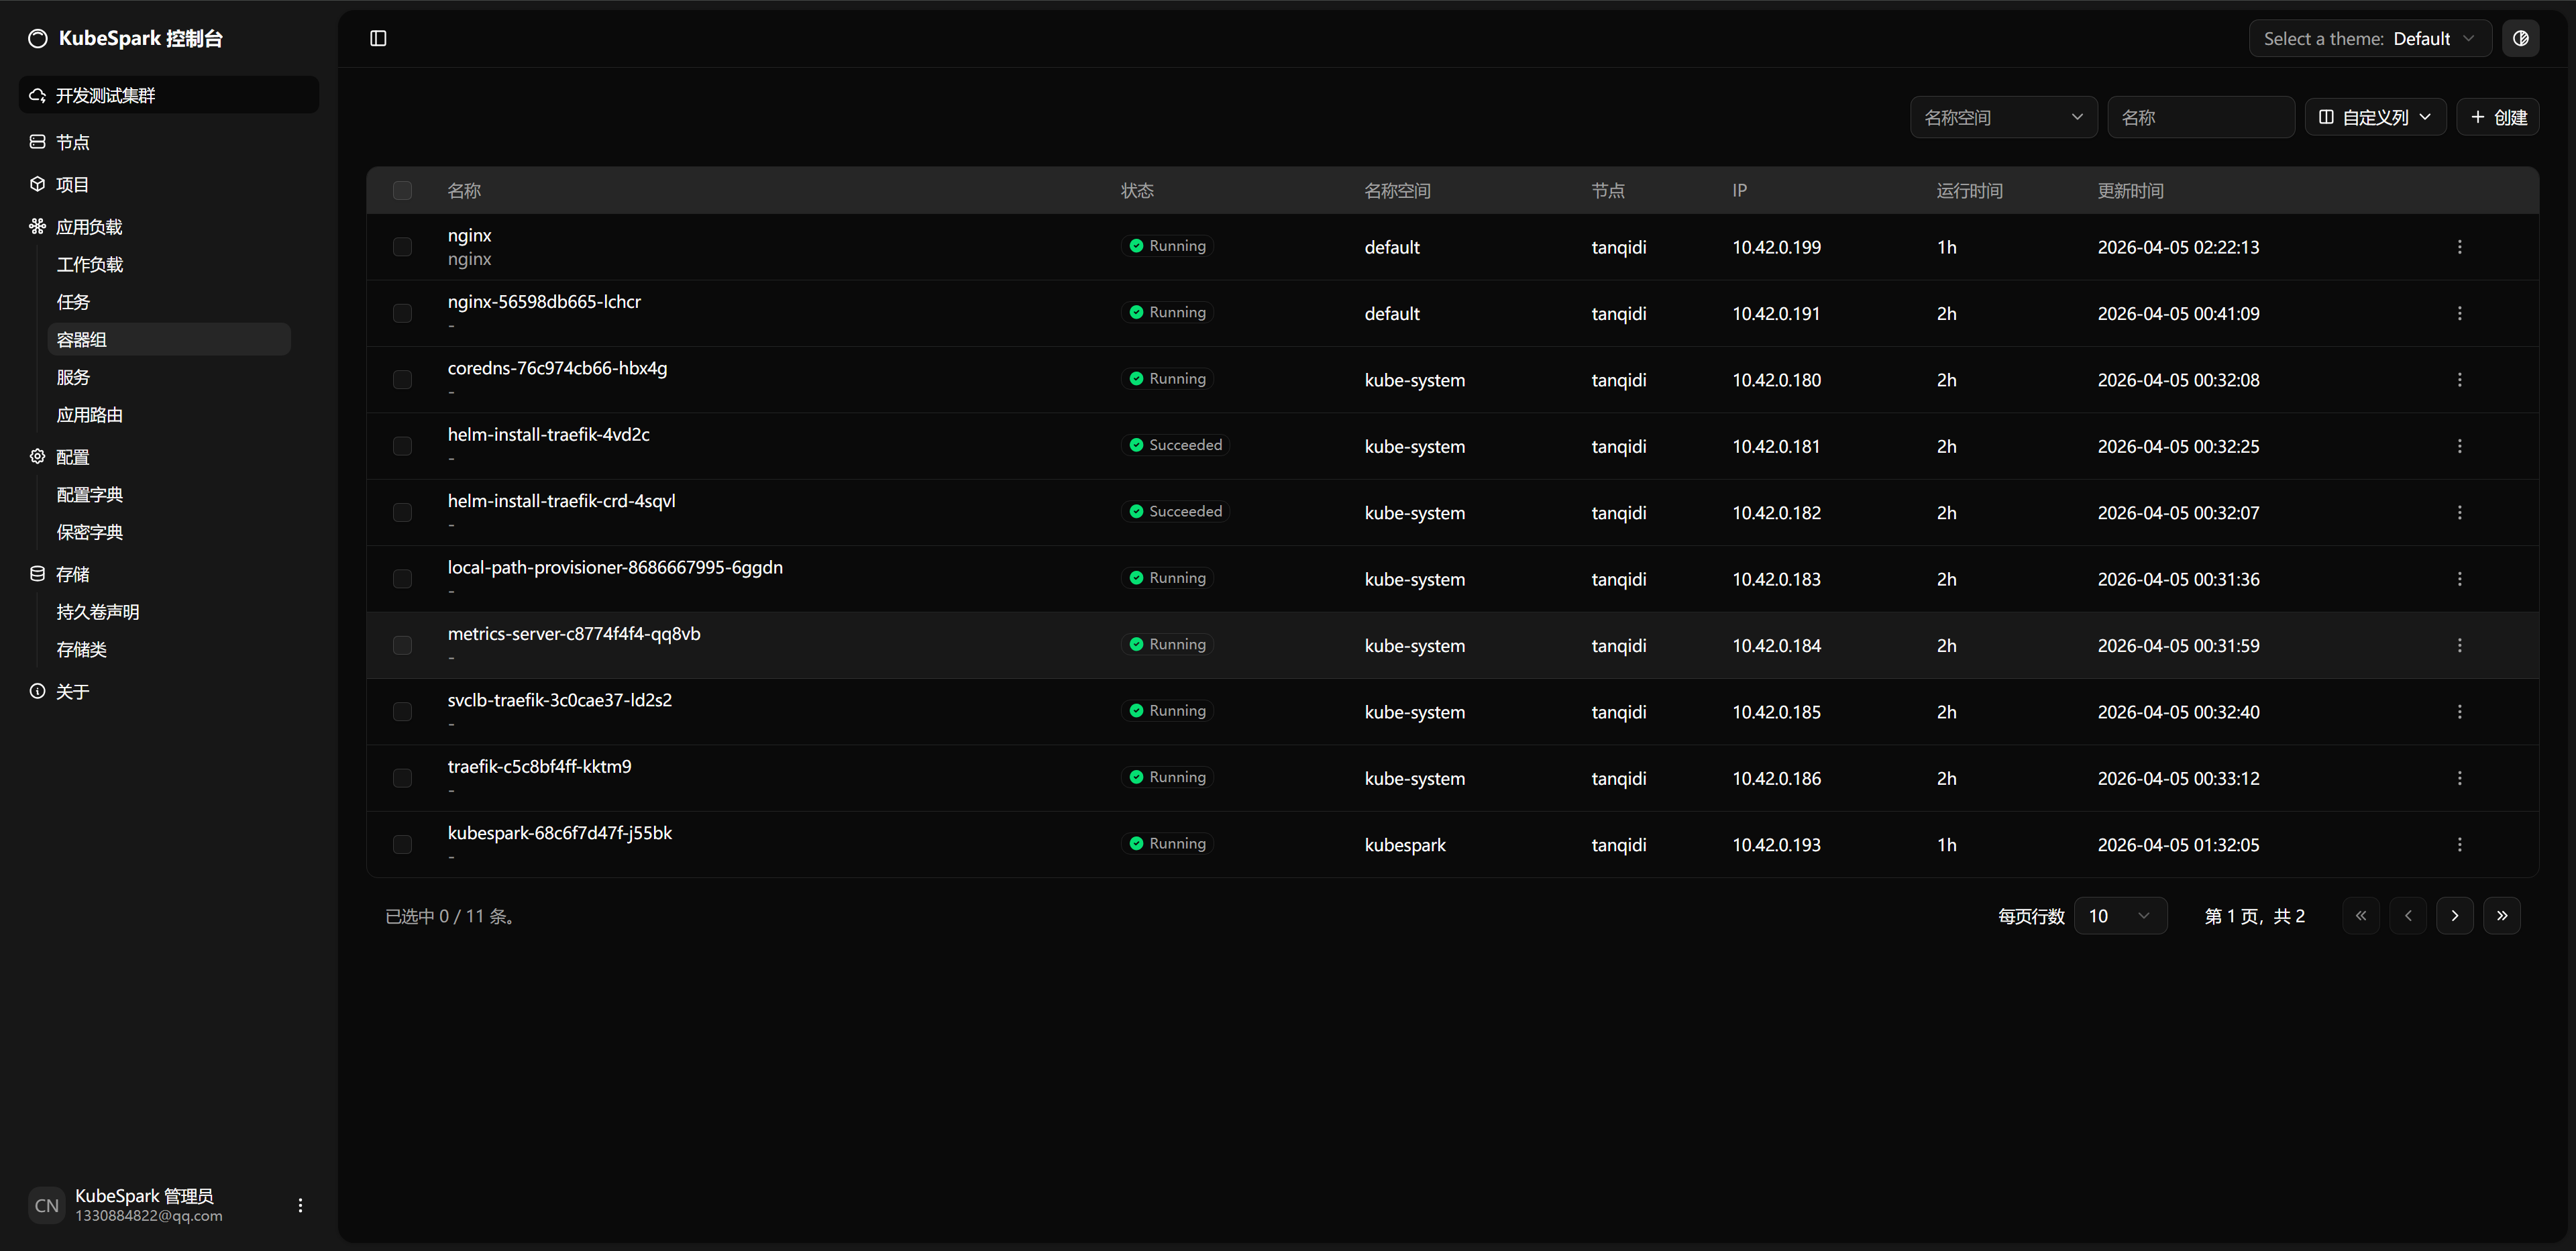Open the user menu dots beside KubeSpark 管理员
This screenshot has width=2576, height=1251.
(x=300, y=1205)
